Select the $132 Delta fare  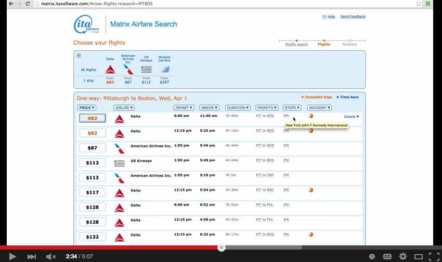93,237
